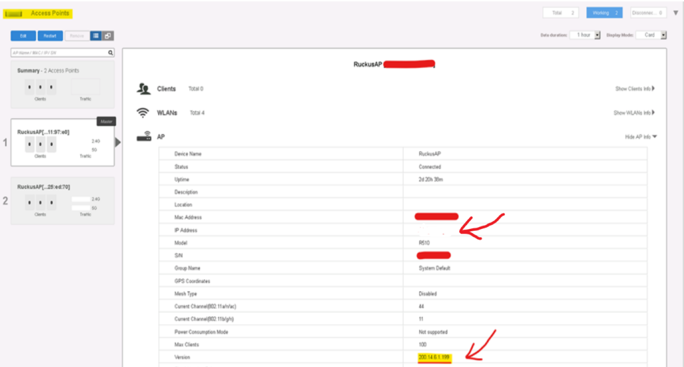Switch to the group view icon
The height and width of the screenshot is (367, 684).
pos(108,36)
